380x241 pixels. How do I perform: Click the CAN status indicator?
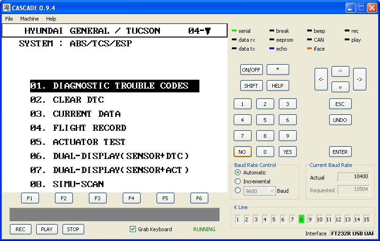coord(309,39)
